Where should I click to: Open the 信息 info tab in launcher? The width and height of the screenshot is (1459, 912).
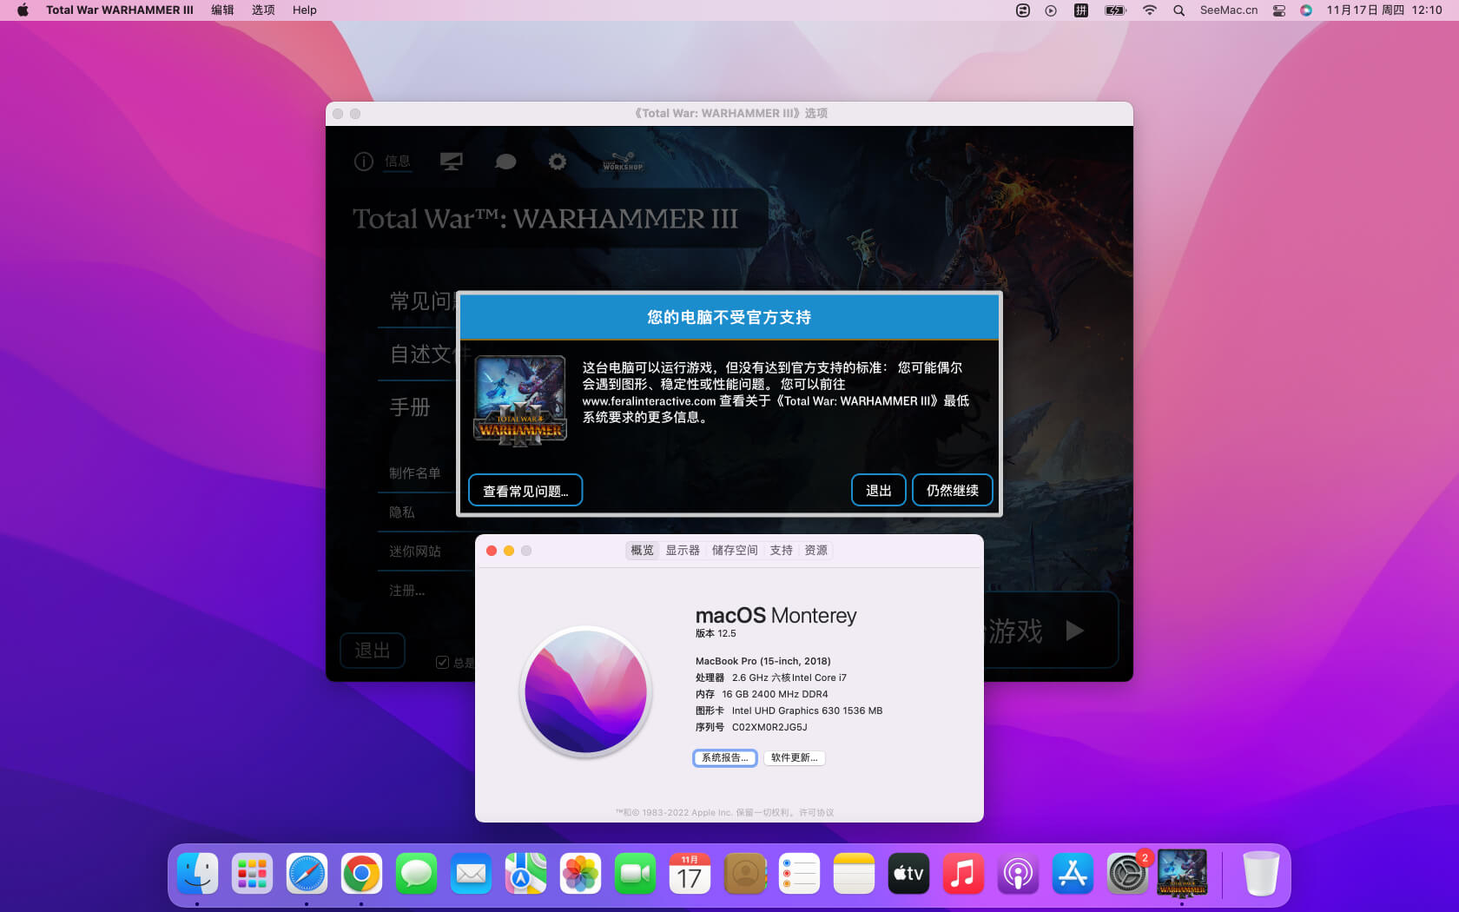[x=383, y=162]
